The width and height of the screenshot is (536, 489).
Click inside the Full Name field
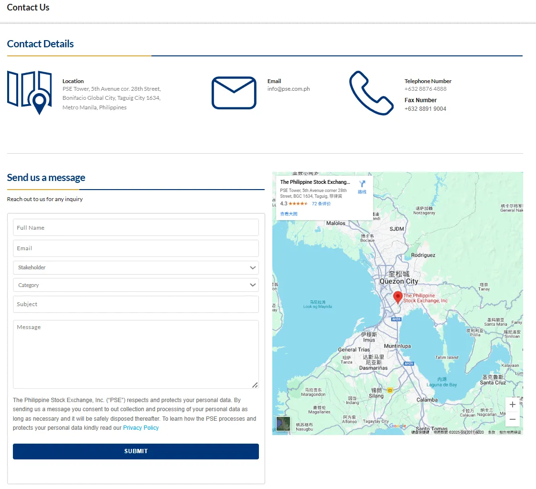click(x=136, y=228)
